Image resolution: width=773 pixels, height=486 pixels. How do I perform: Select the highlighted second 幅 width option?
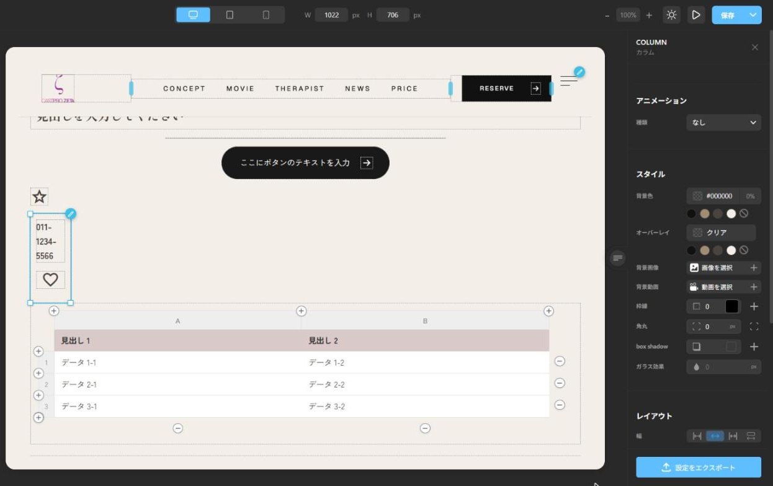pyautogui.click(x=715, y=436)
